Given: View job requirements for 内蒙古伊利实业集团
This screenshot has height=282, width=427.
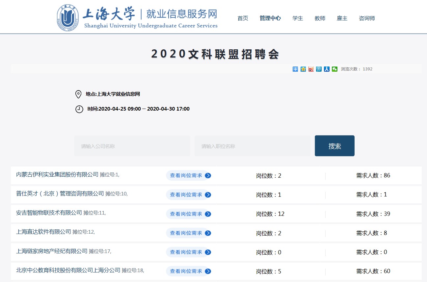Looking at the screenshot, I should (188, 176).
